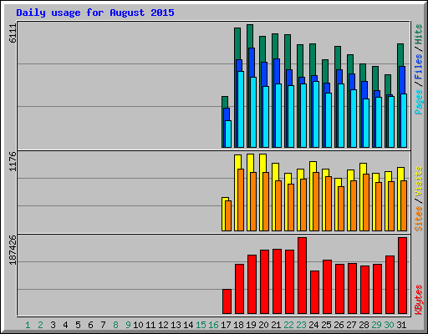Click day 26 on the x-axis
Screen dimensions: 428x334
[x=339, y=325]
